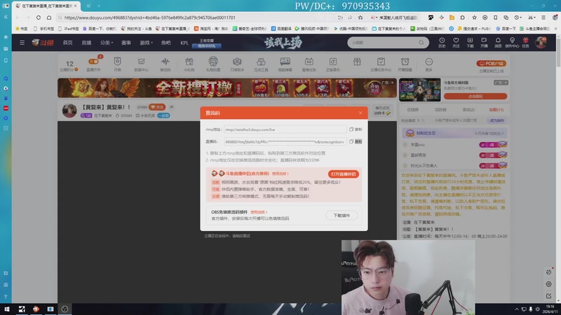Open 更多 more tools icon
The image size is (561, 315).
coord(428,64)
